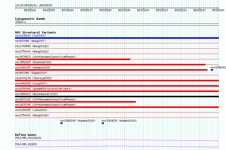Click esv2672032 1000GenomesConsortiumPhase1 label
This screenshot has height=150, width=226.
pos(46,99)
